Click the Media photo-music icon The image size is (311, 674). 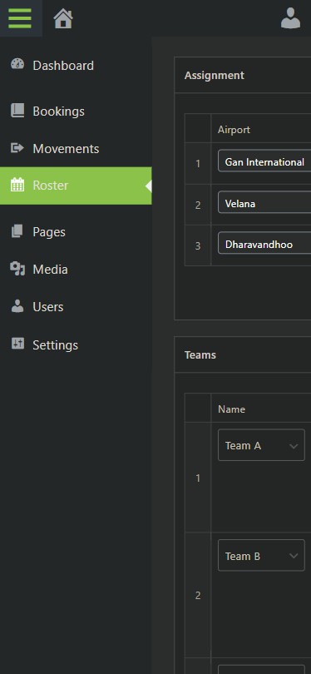click(17, 269)
